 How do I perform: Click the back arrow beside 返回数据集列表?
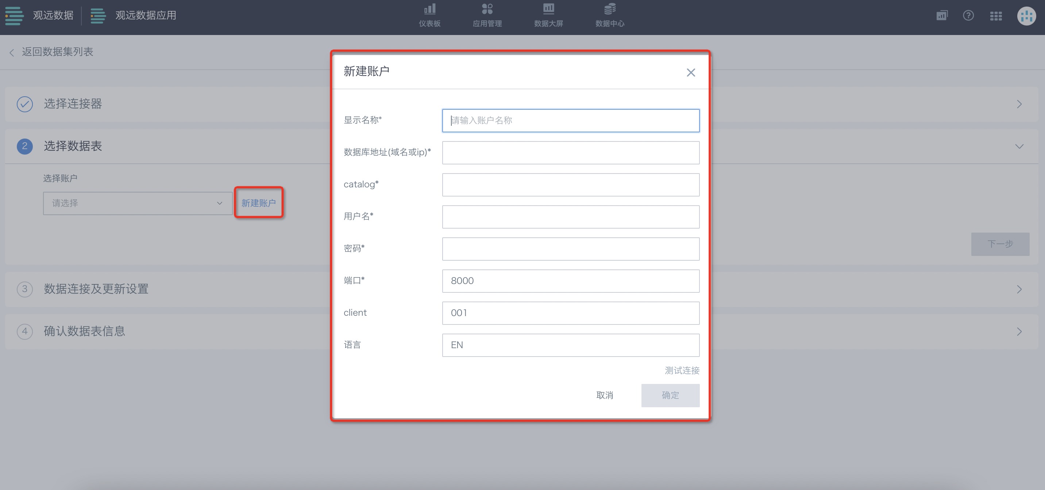tap(12, 52)
